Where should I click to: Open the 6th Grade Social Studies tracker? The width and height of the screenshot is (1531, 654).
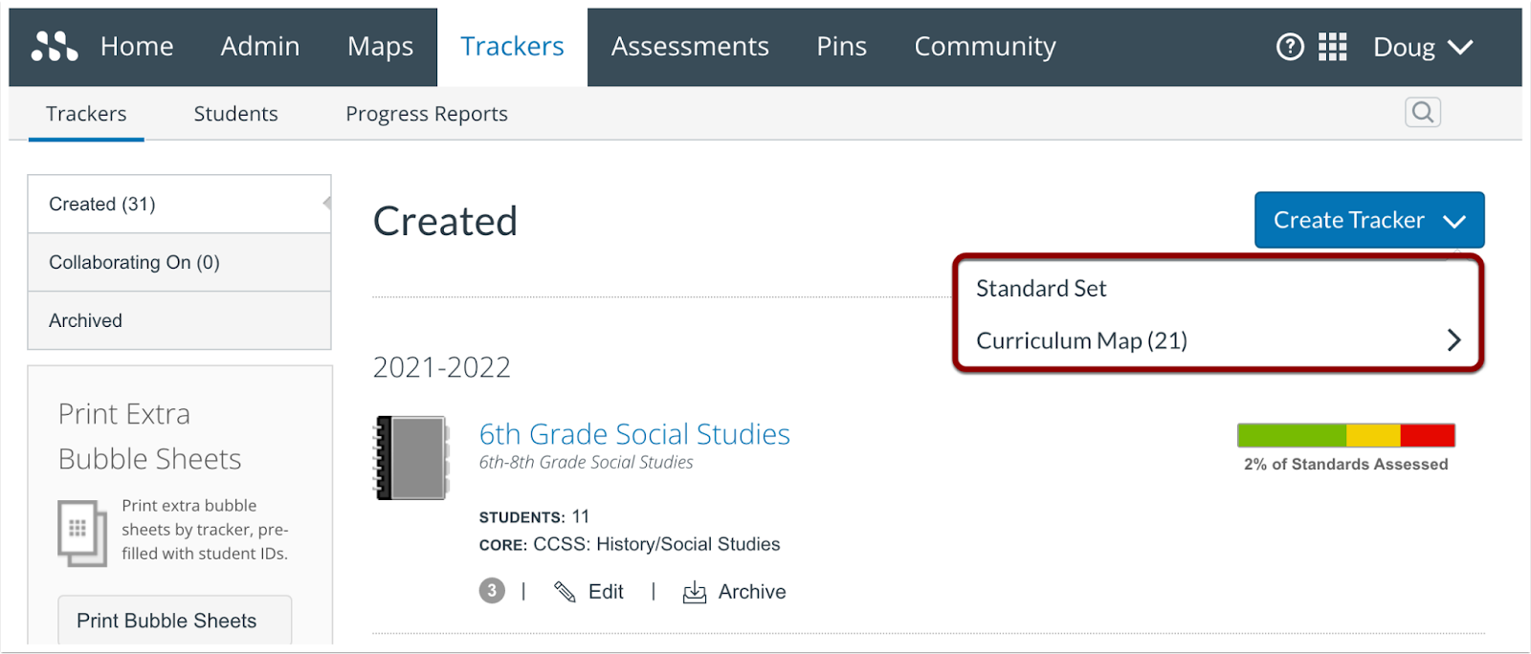pyautogui.click(x=634, y=434)
